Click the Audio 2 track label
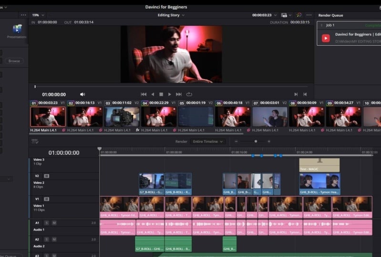 (39, 246)
